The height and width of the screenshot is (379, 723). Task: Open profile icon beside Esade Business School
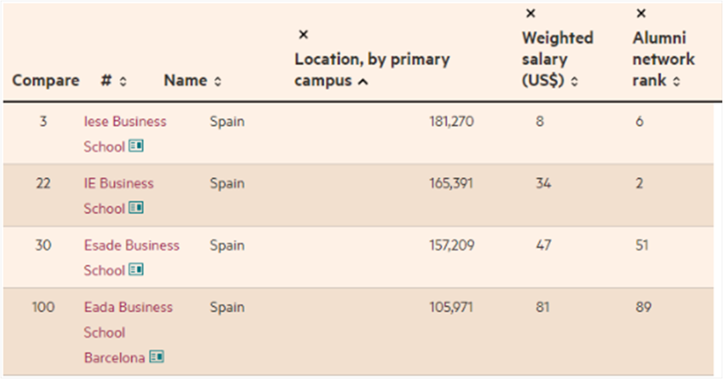pyautogui.click(x=136, y=269)
